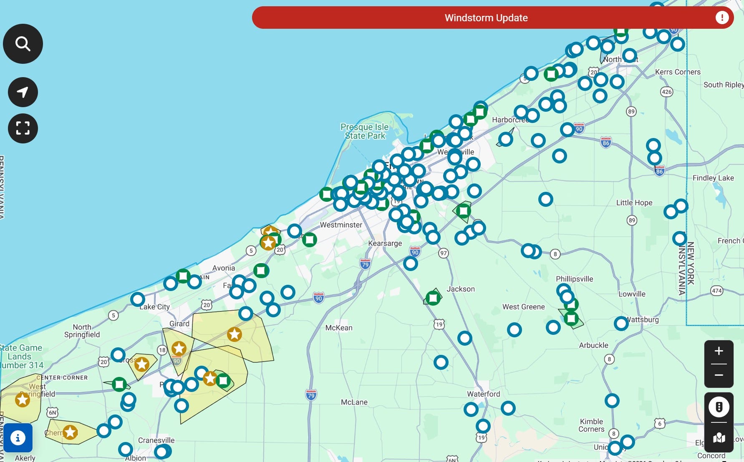Select green square marker near Avonia

point(261,271)
